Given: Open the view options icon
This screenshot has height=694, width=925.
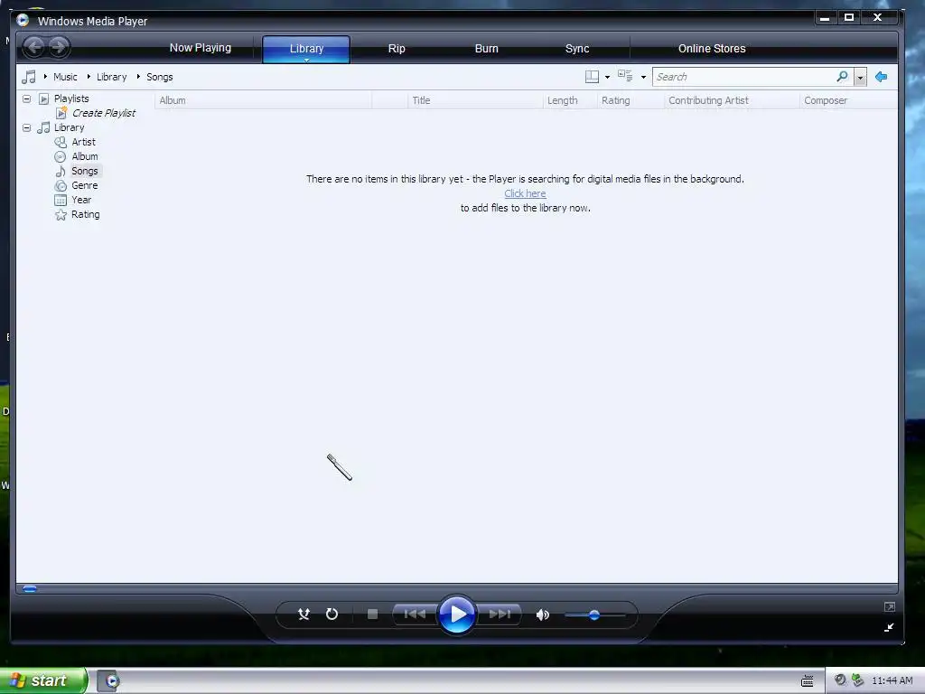Looking at the screenshot, I should click(625, 76).
